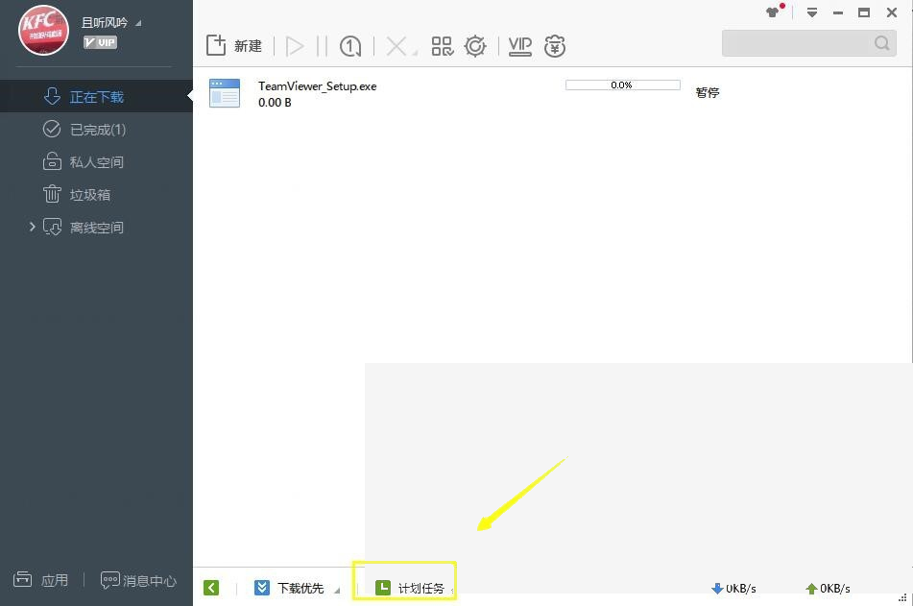Image resolution: width=913 pixels, height=606 pixels.
Task: Open the skin shirt icon
Action: 773,12
